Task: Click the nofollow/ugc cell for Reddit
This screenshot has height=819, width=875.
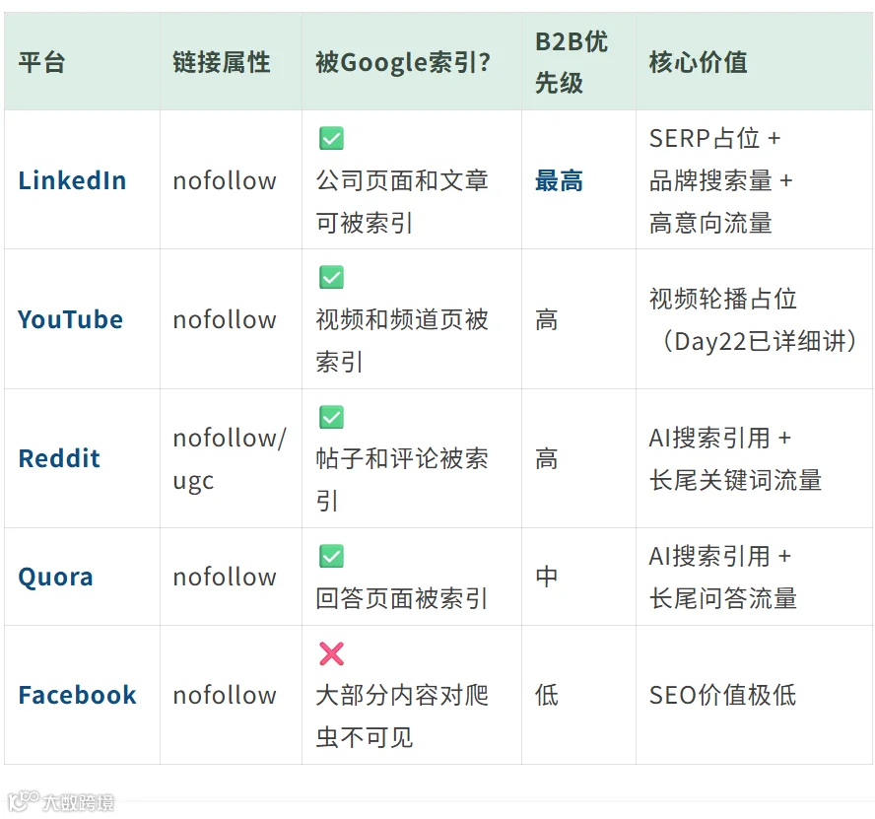Action: 230,458
